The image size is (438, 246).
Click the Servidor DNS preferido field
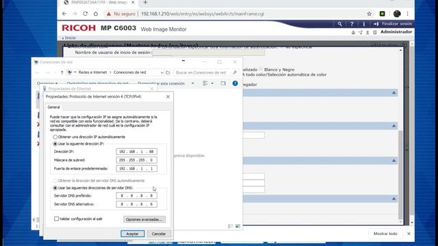point(137,196)
